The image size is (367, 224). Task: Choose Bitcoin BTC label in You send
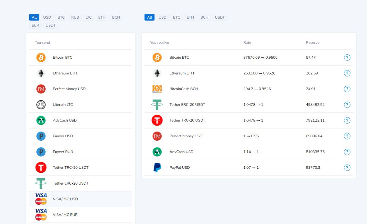(x=63, y=57)
